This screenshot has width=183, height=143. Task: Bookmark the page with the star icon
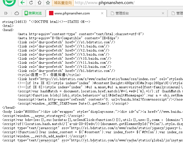point(48,2)
